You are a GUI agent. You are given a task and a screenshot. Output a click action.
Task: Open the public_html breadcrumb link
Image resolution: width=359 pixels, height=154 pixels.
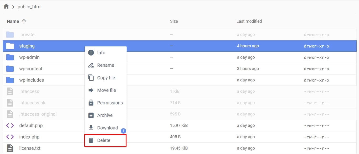29,7
